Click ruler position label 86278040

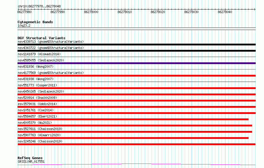225,12
